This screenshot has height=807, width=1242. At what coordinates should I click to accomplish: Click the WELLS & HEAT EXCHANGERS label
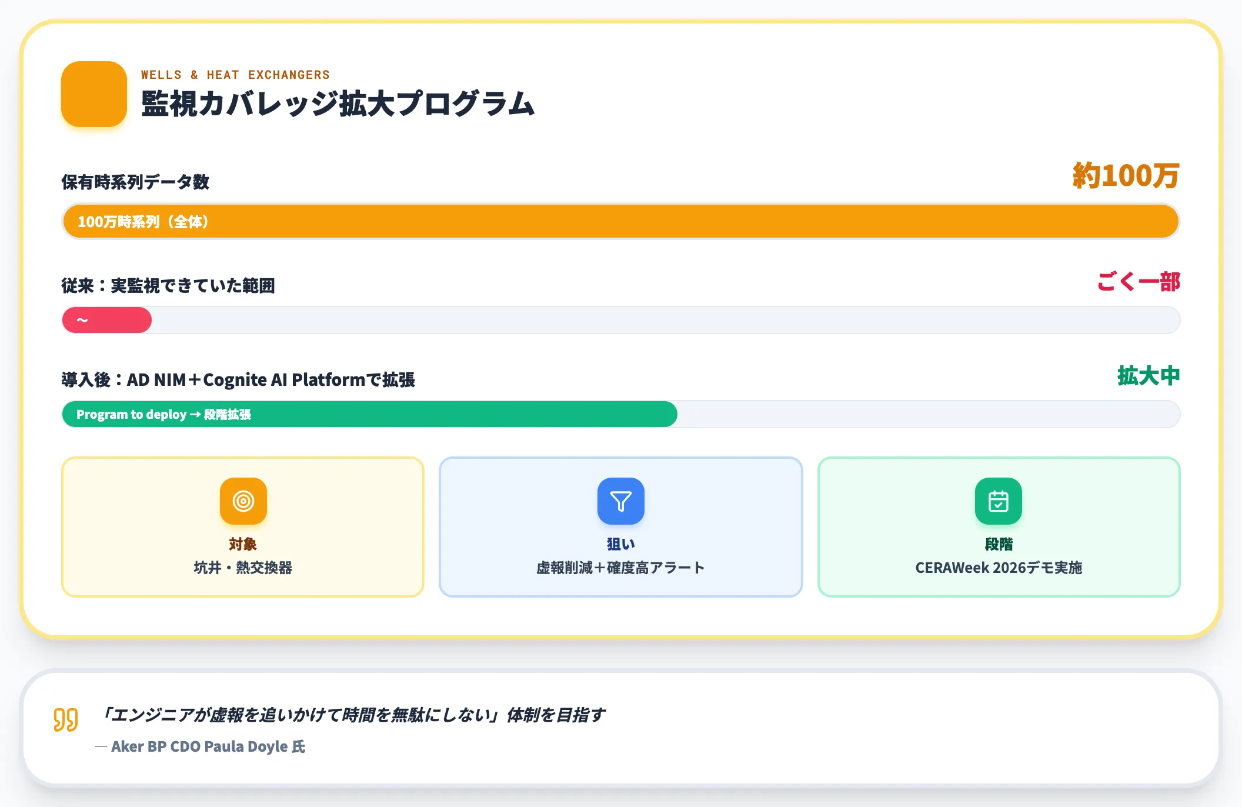pyautogui.click(x=235, y=75)
